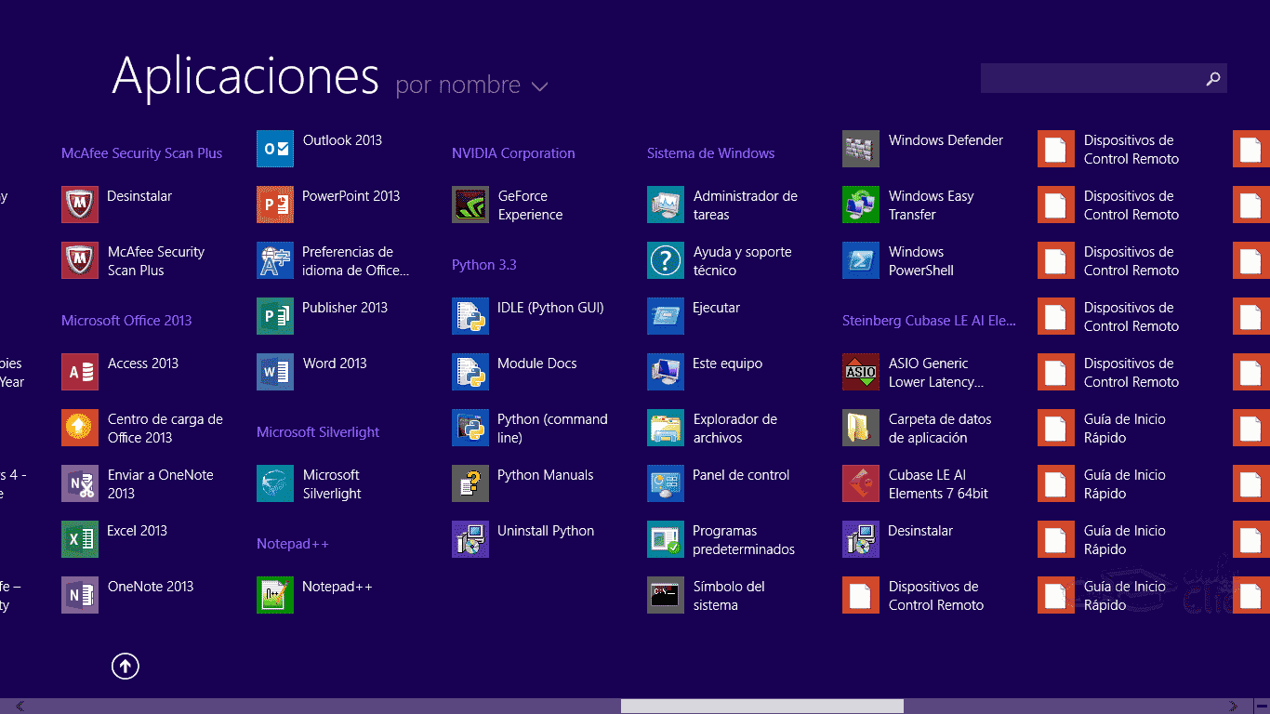This screenshot has width=1270, height=714.
Task: Open Símbolo del sistema
Action: tap(666, 595)
